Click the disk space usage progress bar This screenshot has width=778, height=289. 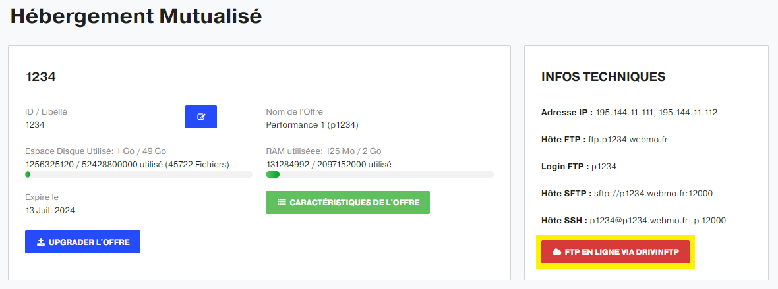[138, 174]
